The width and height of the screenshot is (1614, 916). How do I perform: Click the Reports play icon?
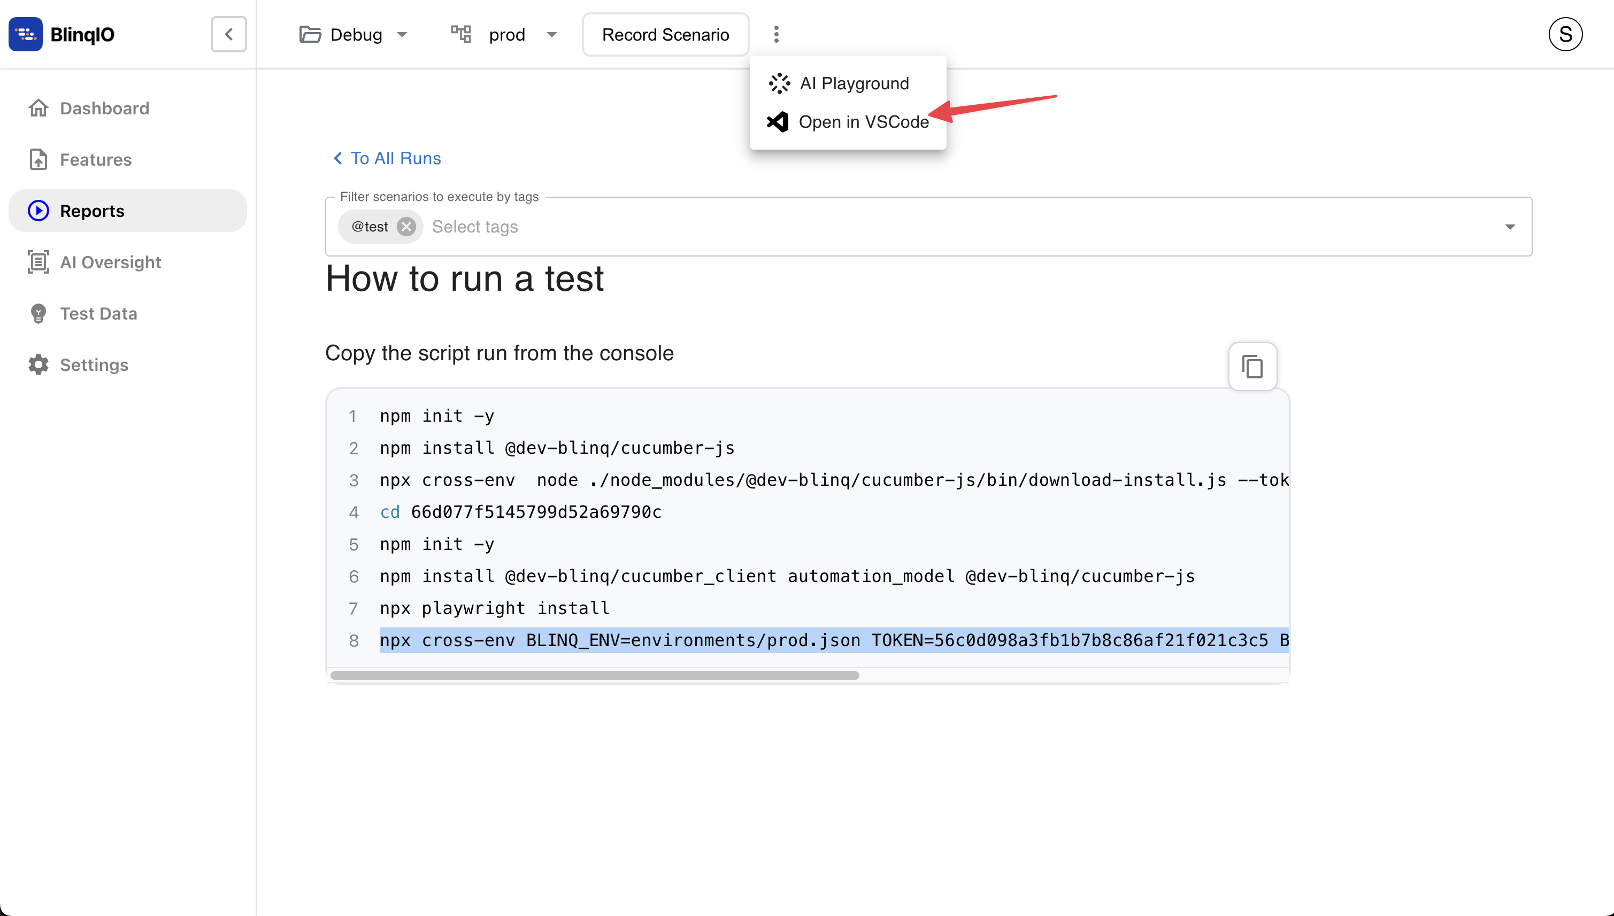[39, 211]
